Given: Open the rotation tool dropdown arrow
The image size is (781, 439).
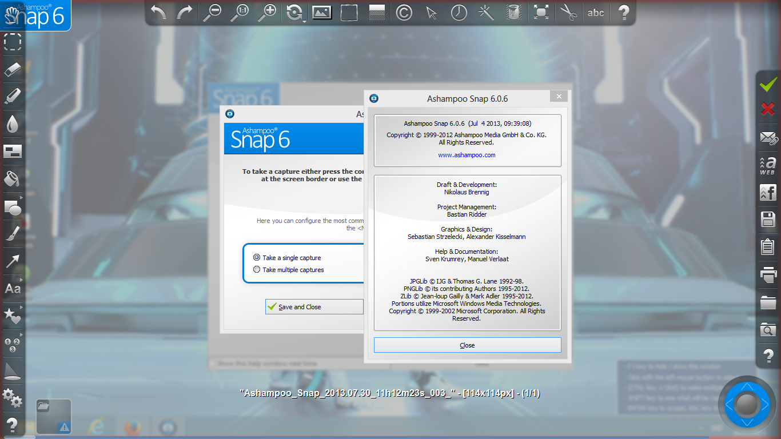Looking at the screenshot, I should 304,22.
